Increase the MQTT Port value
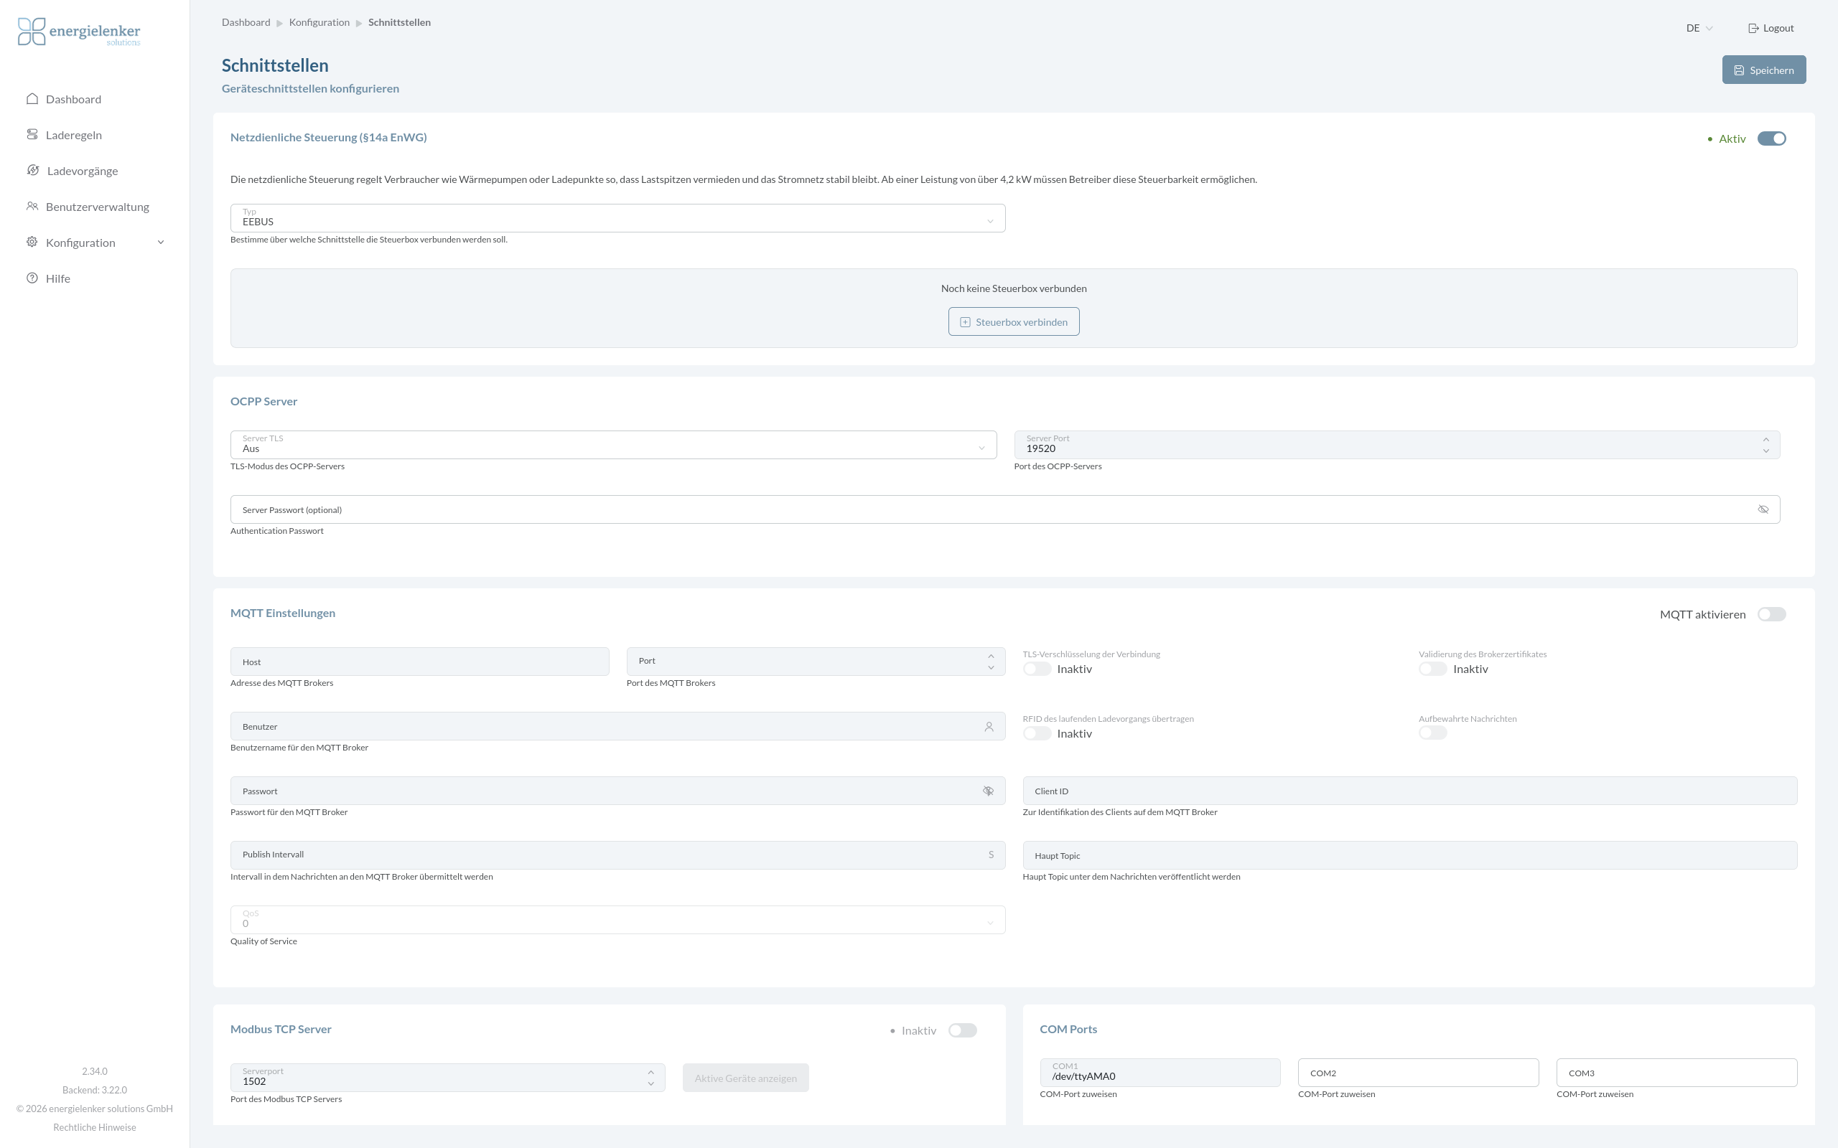This screenshot has width=1838, height=1148. pos(990,656)
